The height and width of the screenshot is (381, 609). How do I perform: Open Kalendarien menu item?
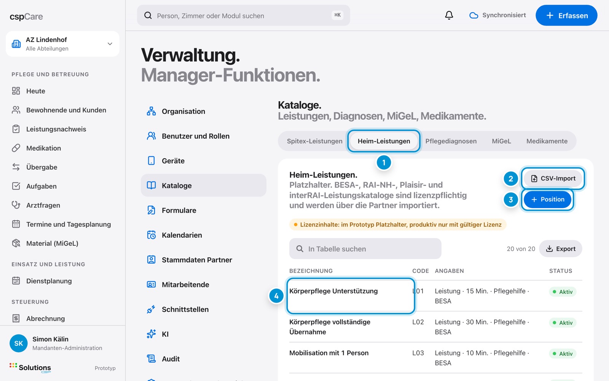tap(204, 235)
